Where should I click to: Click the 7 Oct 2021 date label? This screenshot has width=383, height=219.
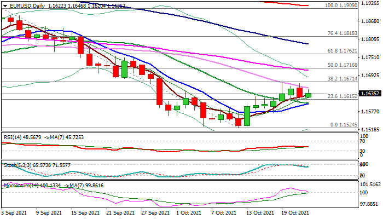coord(224,213)
